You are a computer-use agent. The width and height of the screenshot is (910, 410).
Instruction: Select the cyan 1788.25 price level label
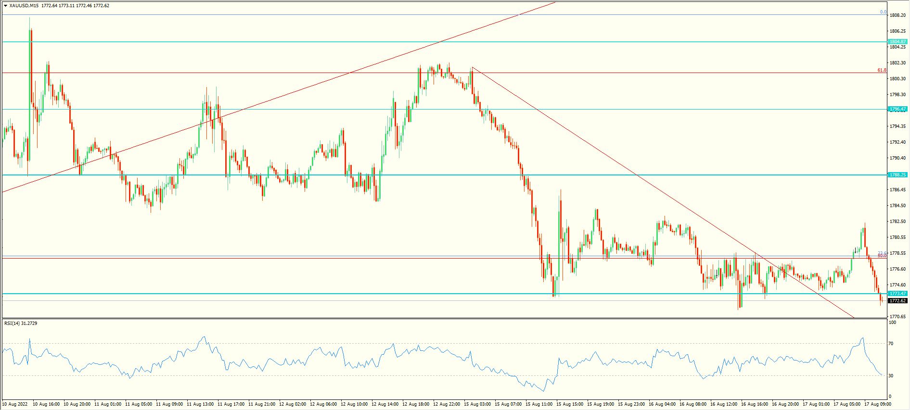898,175
